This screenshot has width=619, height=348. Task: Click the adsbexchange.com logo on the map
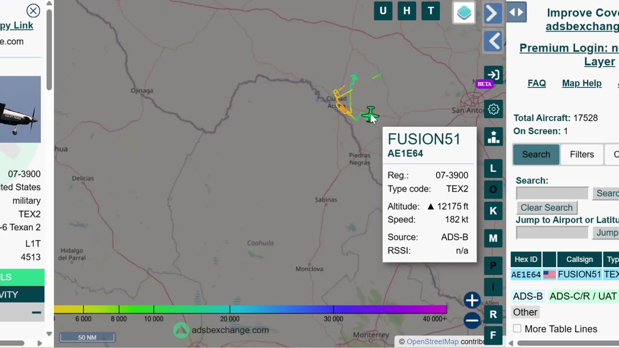pos(221,330)
